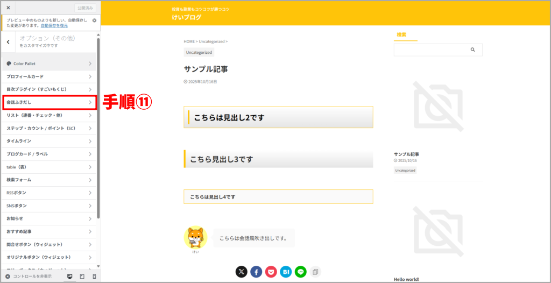The image size is (551, 283).
Task: Open the タイムライン settings item
Action: pyautogui.click(x=49, y=141)
